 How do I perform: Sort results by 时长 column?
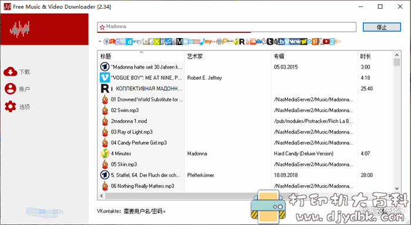pyautogui.click(x=366, y=56)
